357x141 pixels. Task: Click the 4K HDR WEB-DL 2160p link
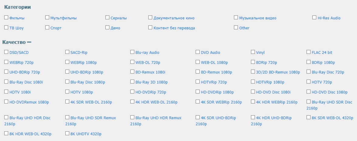click(156, 102)
